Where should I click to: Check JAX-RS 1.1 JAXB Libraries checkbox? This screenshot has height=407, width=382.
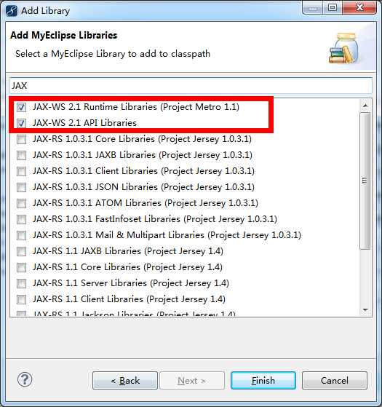point(21,251)
